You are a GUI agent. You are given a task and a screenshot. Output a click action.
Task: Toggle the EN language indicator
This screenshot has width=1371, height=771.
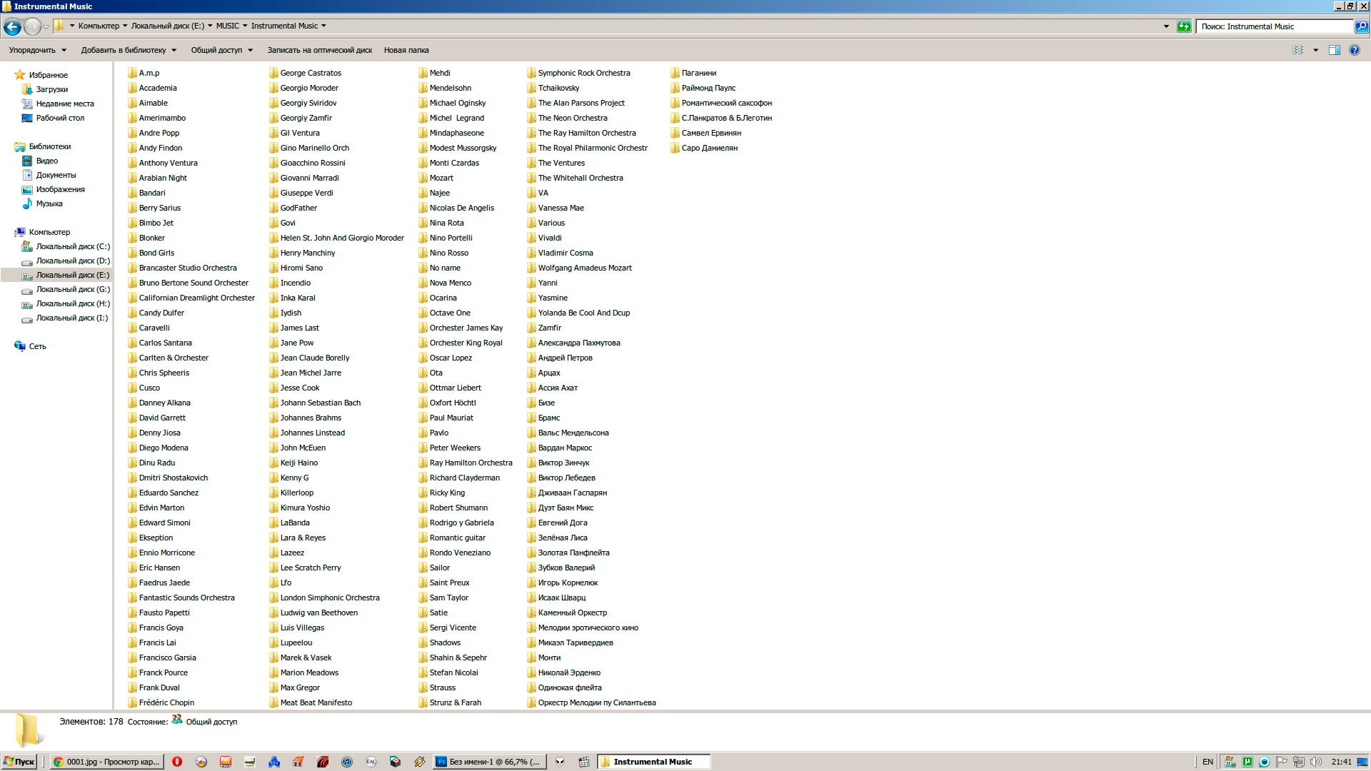tap(1207, 762)
